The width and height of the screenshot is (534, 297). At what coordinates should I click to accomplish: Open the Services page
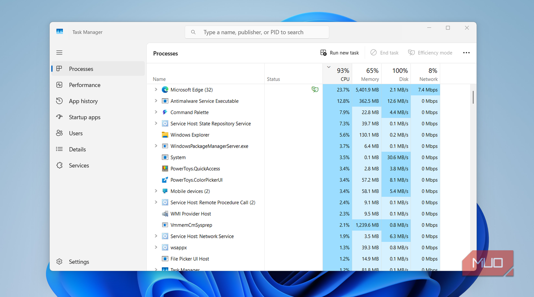[x=98, y=165]
